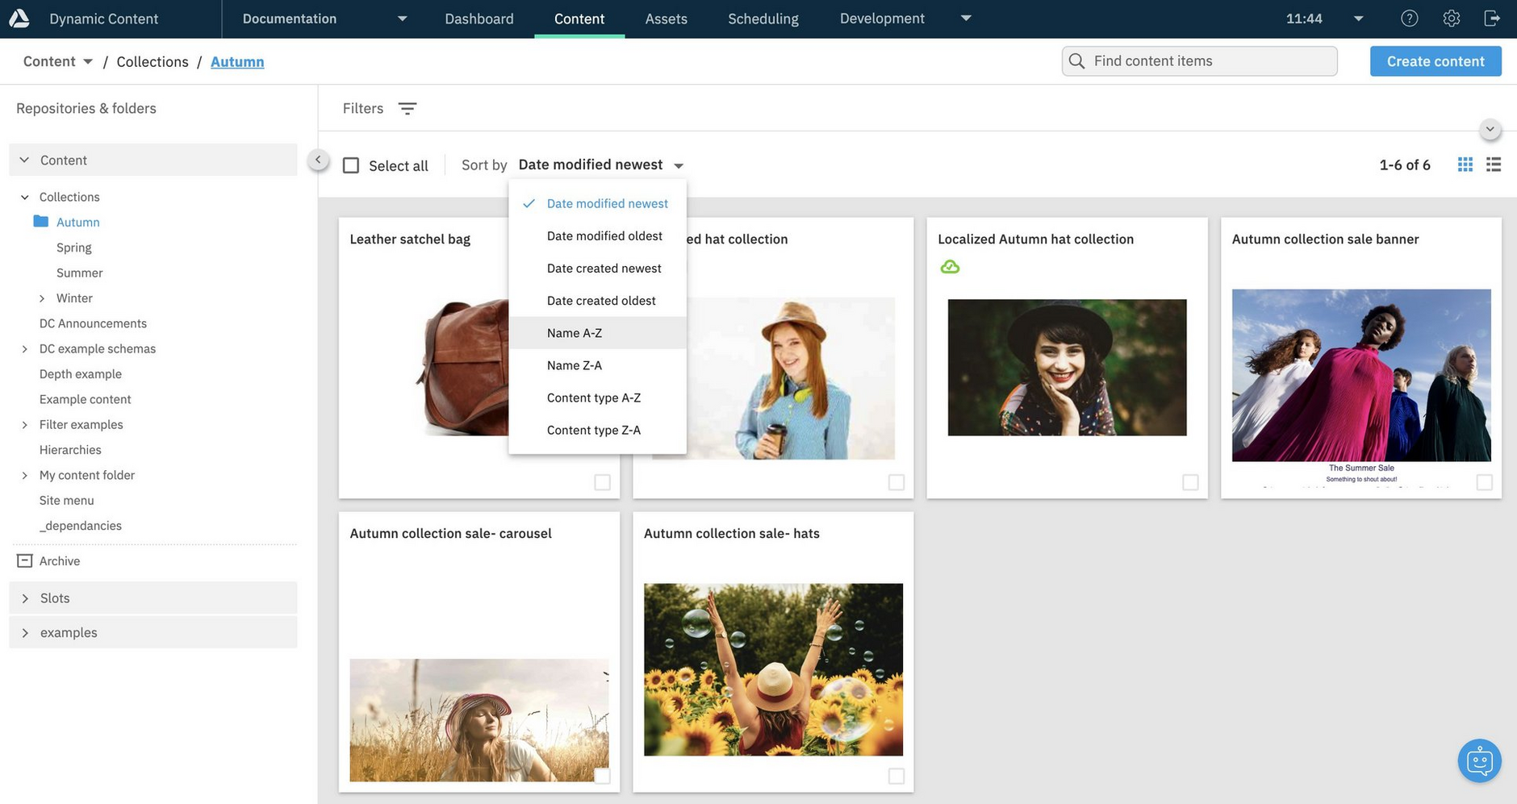This screenshot has width=1517, height=804.
Task: Click the Amplience logo icon
Action: coord(19,18)
